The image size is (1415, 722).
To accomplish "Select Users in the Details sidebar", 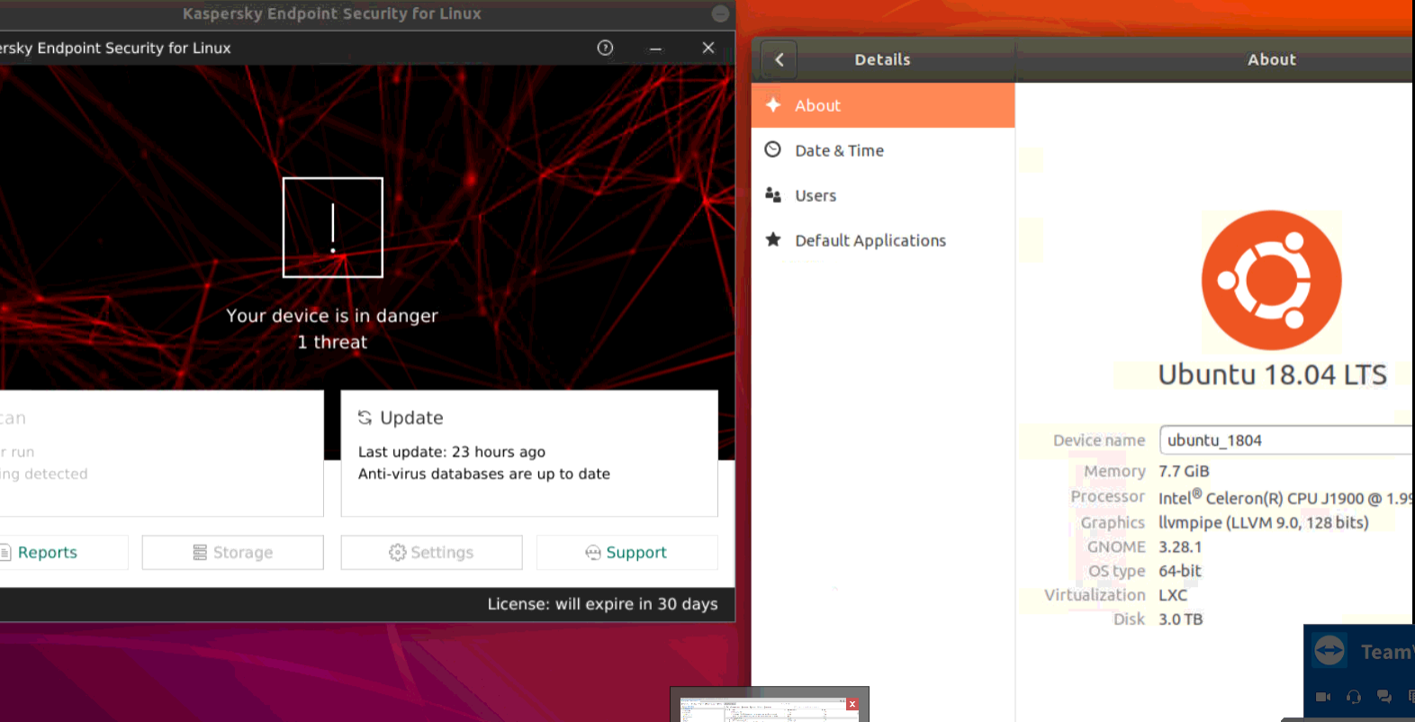I will coord(883,195).
